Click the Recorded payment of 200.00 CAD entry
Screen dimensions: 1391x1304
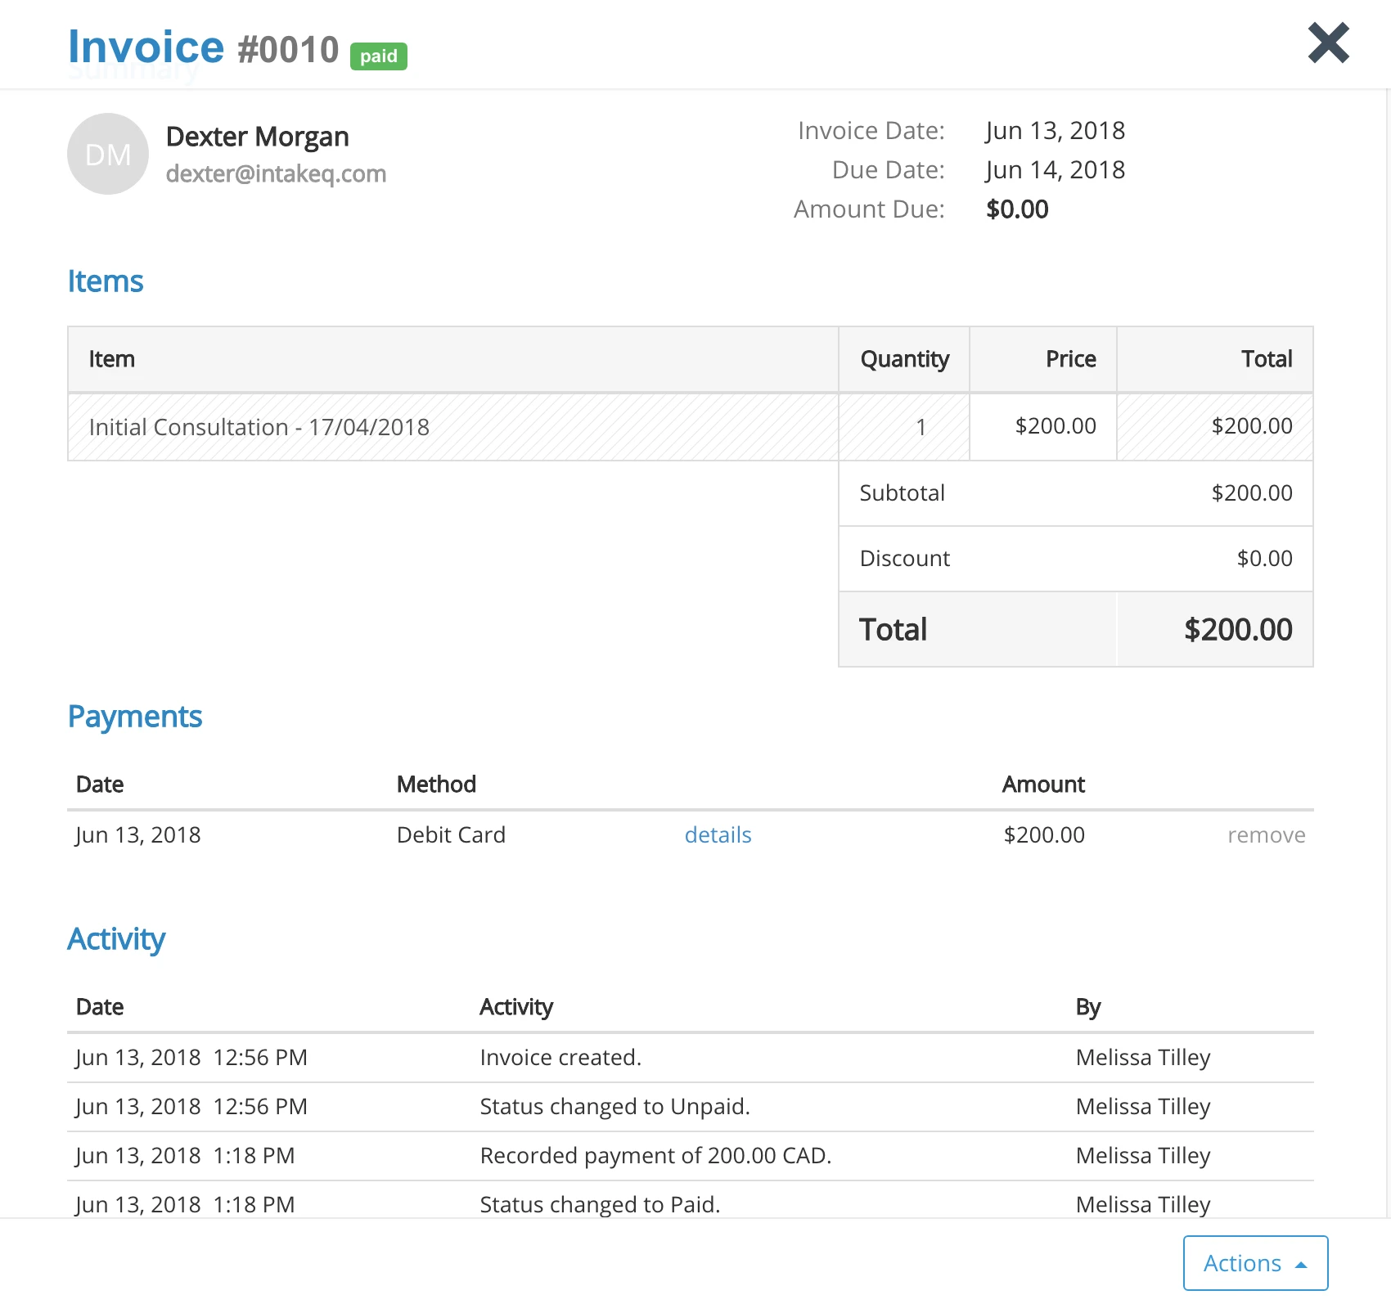(x=655, y=1156)
